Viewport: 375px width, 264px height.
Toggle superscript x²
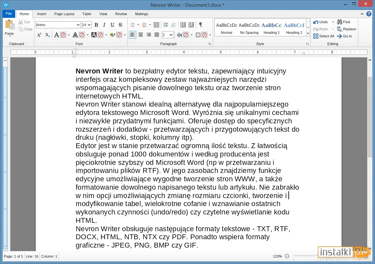[40, 35]
